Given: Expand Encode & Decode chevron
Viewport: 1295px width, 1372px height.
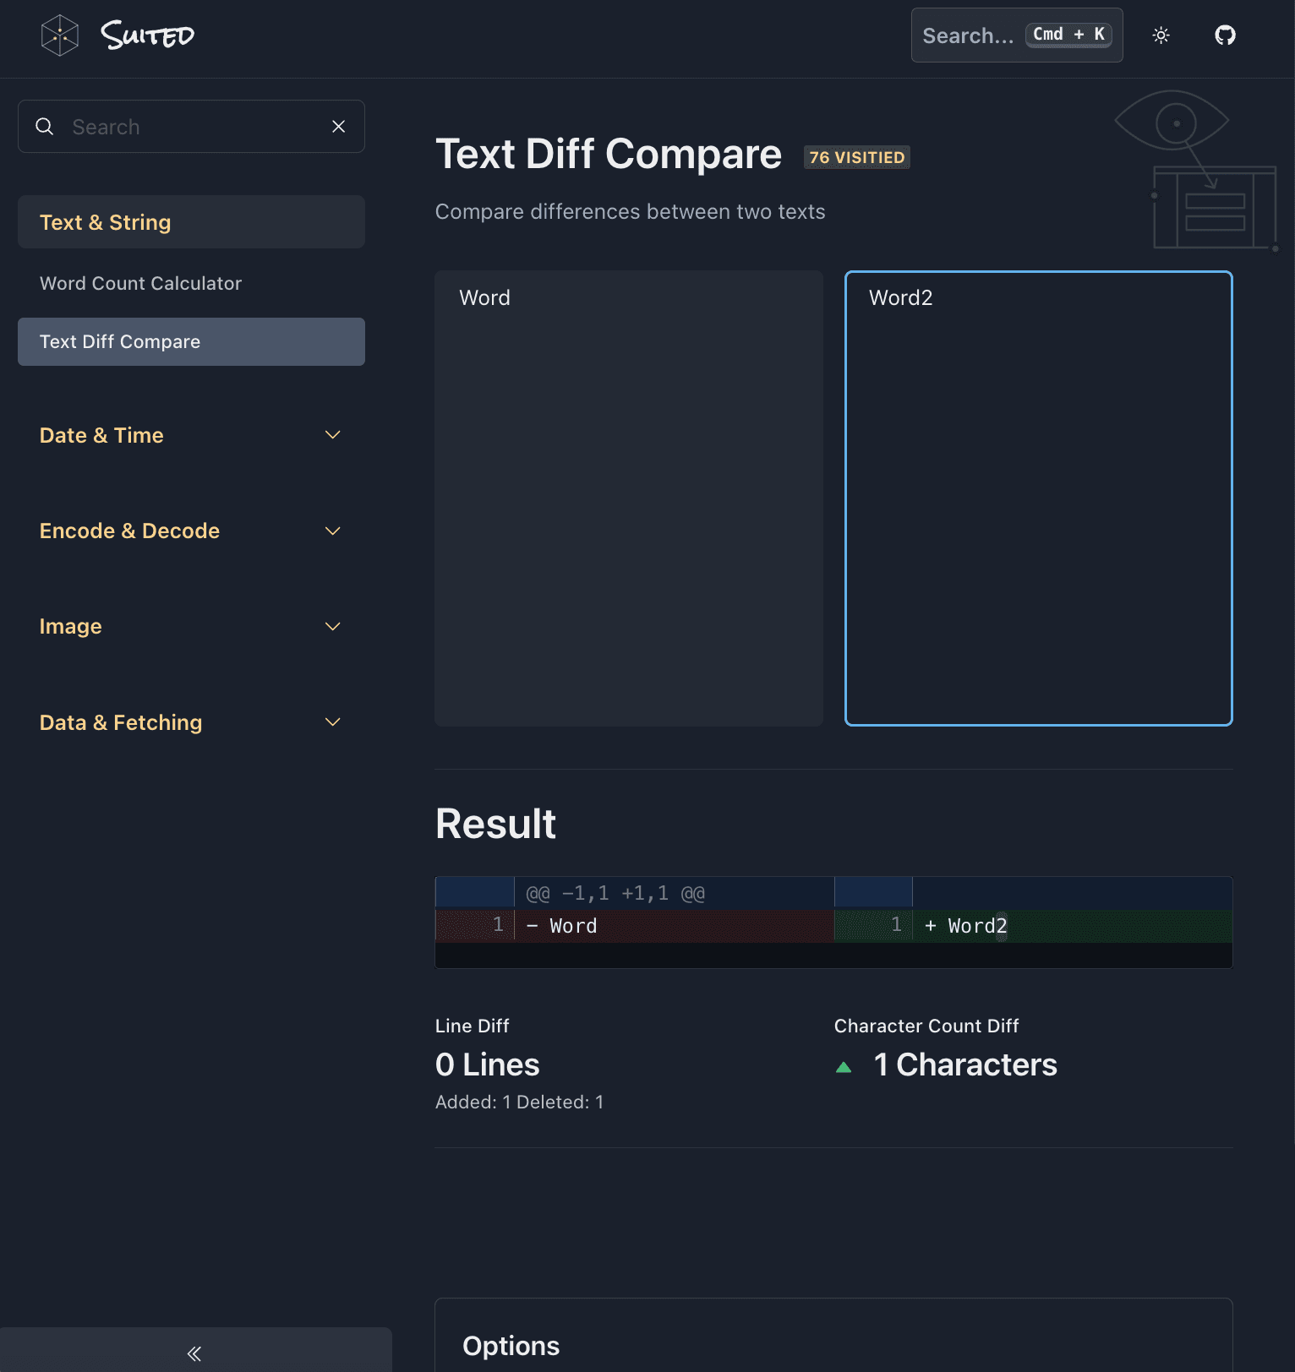Looking at the screenshot, I should 333,531.
